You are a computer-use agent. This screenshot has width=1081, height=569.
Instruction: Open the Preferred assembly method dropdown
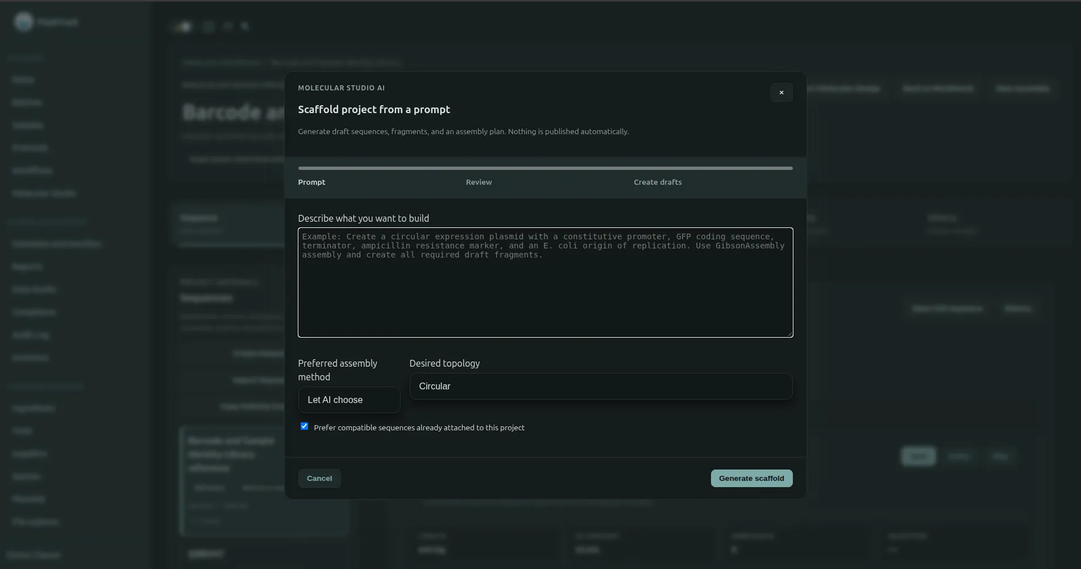tap(349, 400)
